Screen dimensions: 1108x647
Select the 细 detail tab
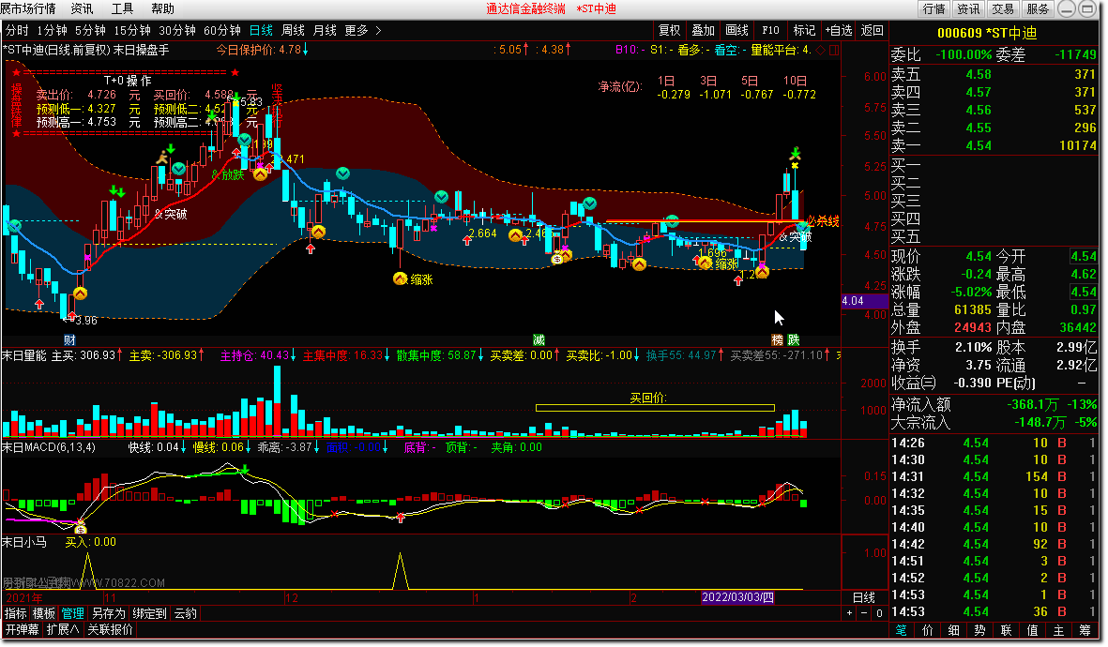point(953,629)
